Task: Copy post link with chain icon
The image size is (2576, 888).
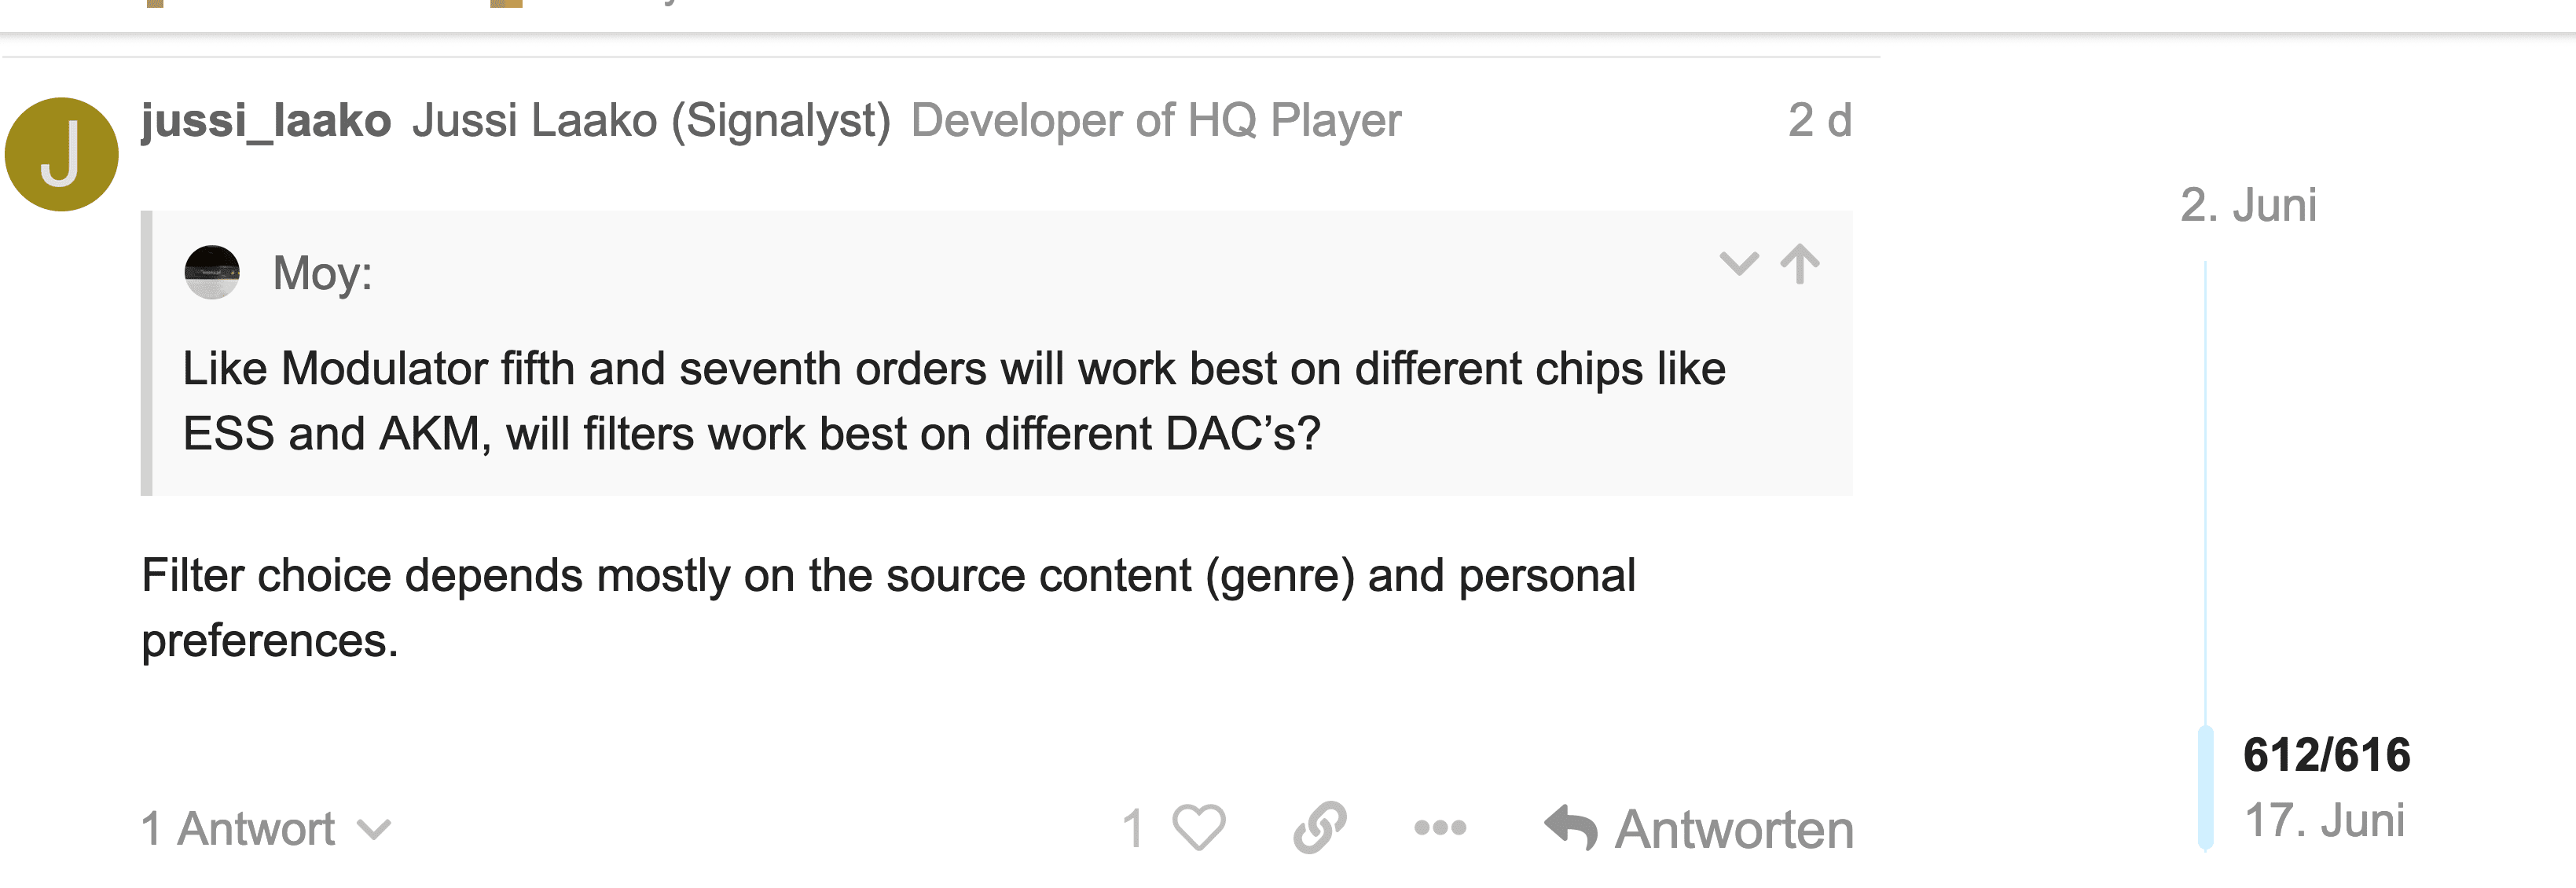Action: (1319, 828)
